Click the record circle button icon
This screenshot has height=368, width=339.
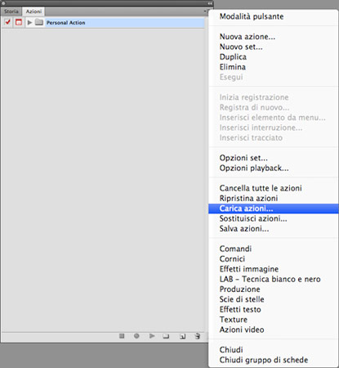coord(136,336)
